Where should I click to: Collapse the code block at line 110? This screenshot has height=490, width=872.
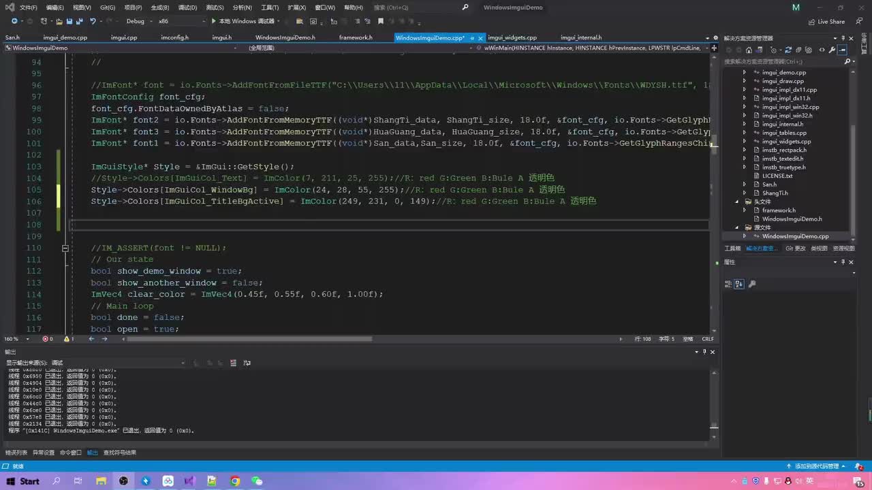pos(65,248)
